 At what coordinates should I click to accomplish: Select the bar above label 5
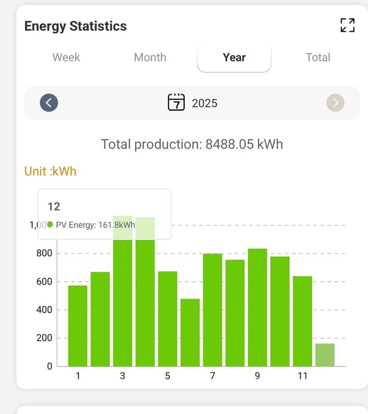pos(168,318)
